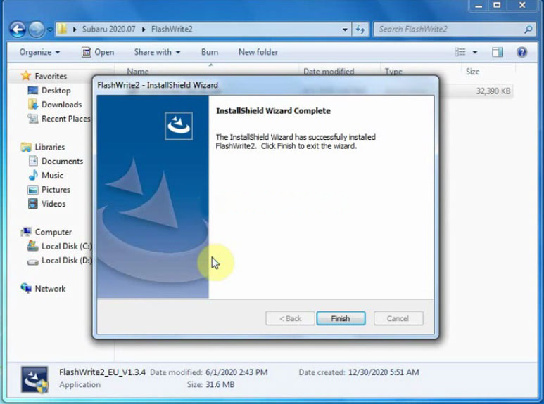Click the Recent Places icon
544x404 pixels.
pyautogui.click(x=33, y=119)
